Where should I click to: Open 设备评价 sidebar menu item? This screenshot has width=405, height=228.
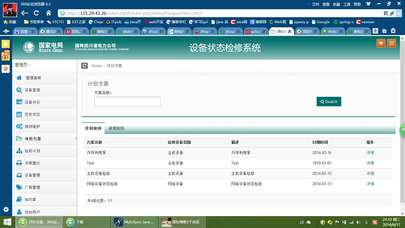[44, 102]
